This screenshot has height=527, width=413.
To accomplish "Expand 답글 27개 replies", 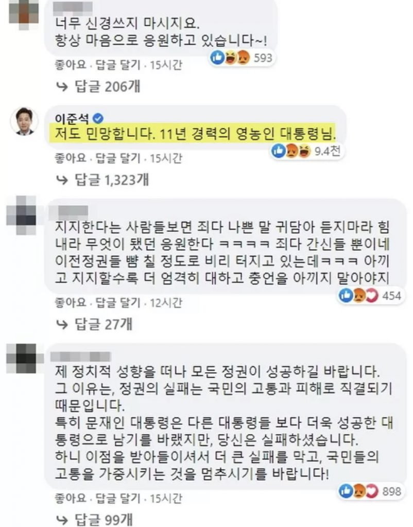I will click(103, 324).
